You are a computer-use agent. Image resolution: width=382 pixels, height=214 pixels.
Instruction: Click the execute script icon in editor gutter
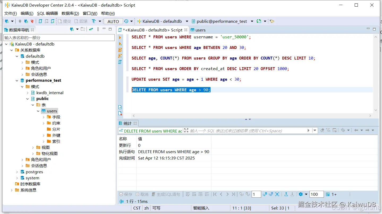pyautogui.click(x=120, y=50)
